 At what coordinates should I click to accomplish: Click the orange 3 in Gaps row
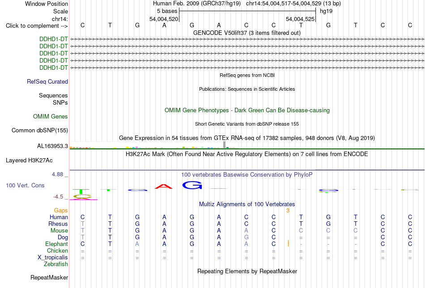[288, 211]
